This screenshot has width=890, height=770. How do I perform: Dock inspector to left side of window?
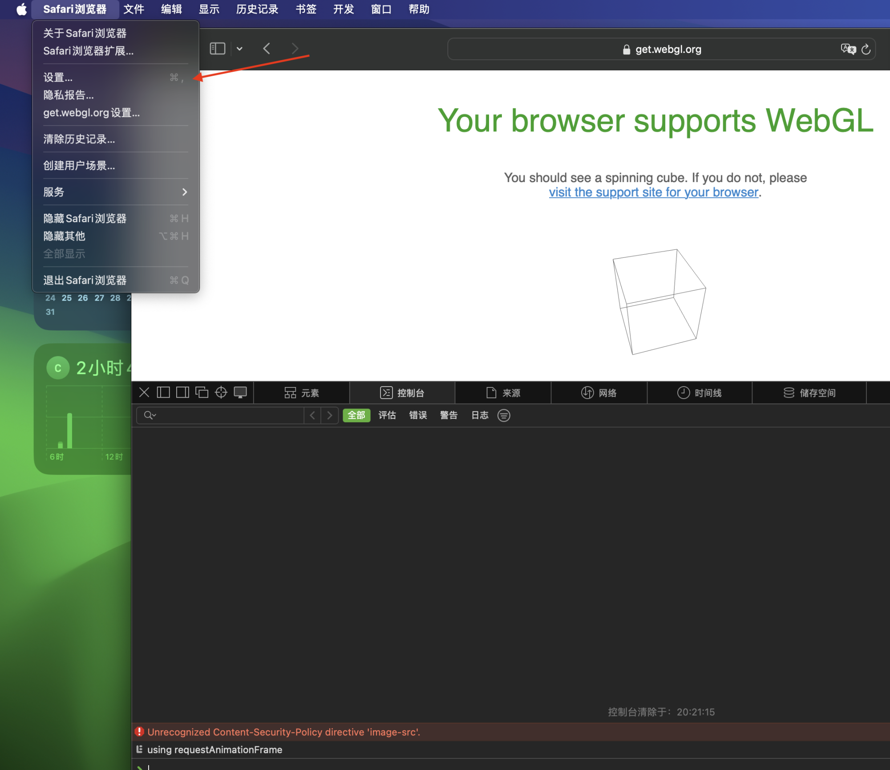pyautogui.click(x=163, y=392)
